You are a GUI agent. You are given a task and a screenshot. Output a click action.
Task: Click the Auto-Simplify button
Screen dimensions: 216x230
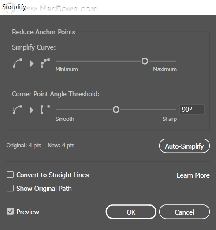point(184,146)
